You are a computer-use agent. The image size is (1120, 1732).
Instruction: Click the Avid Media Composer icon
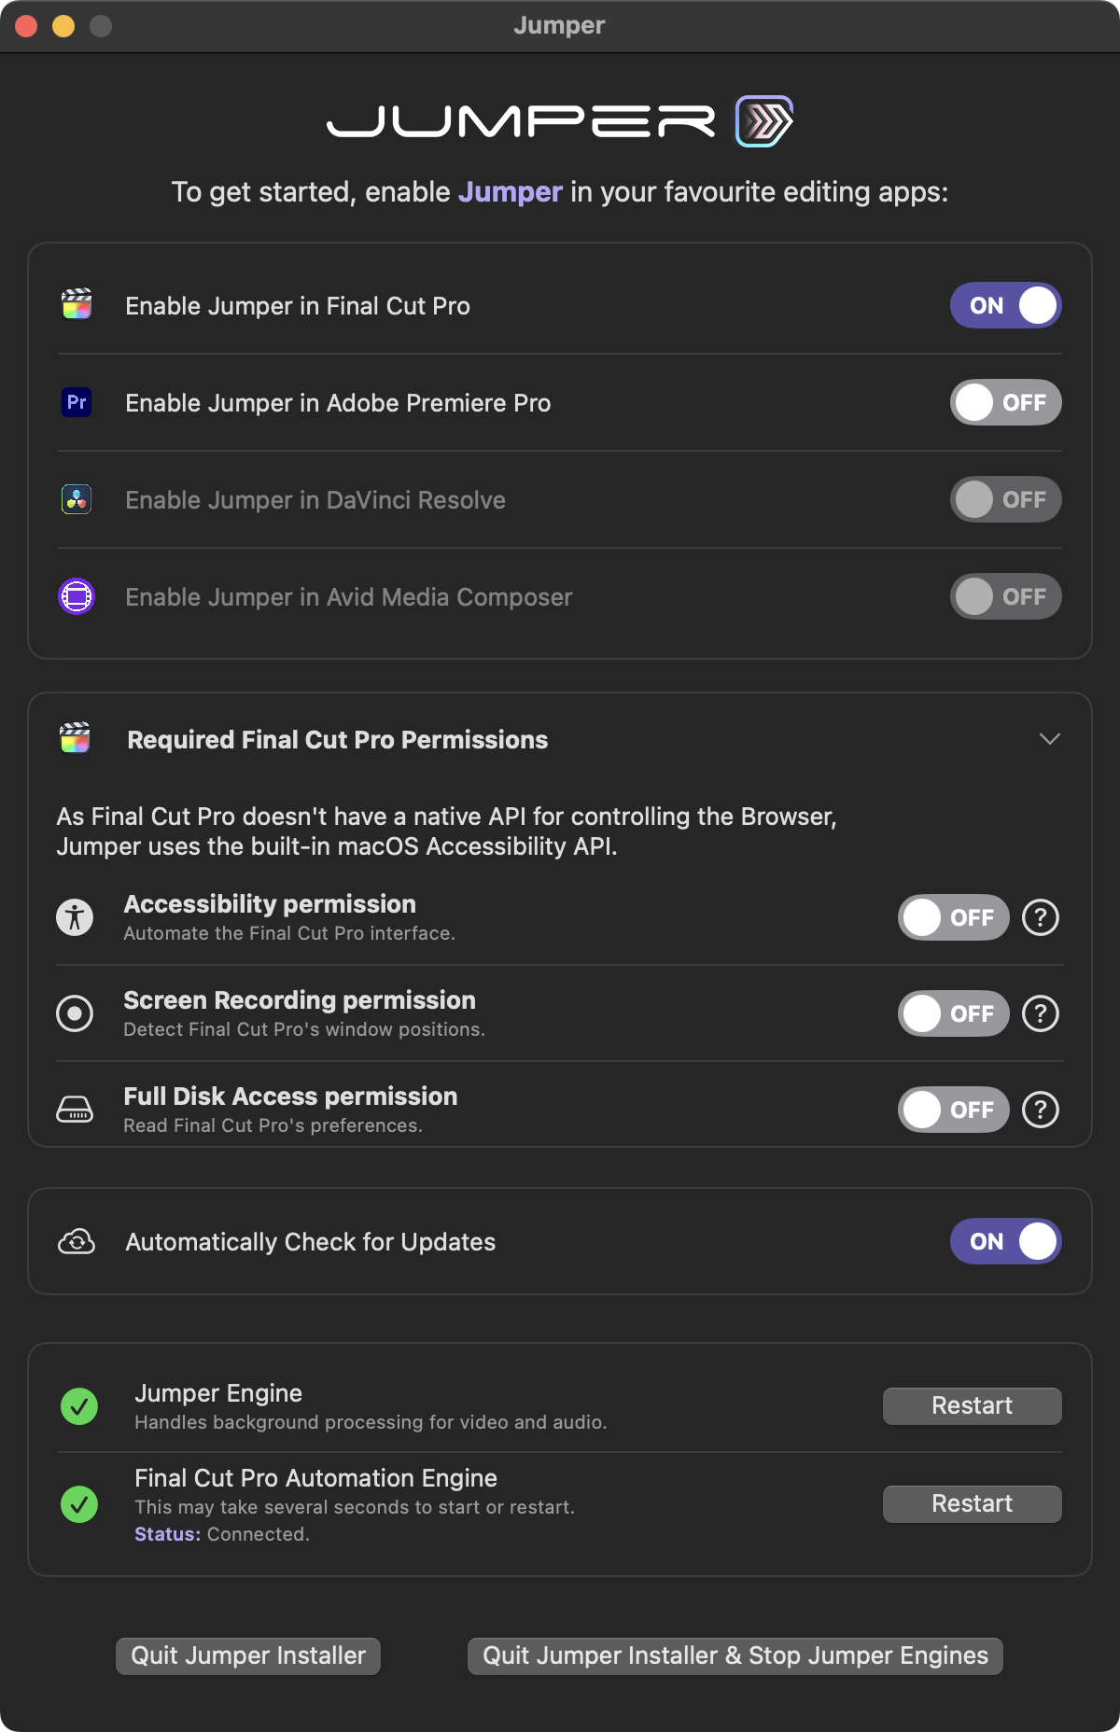click(x=77, y=596)
